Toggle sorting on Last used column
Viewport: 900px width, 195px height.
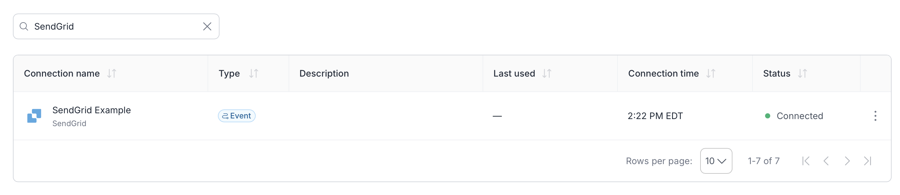[547, 73]
